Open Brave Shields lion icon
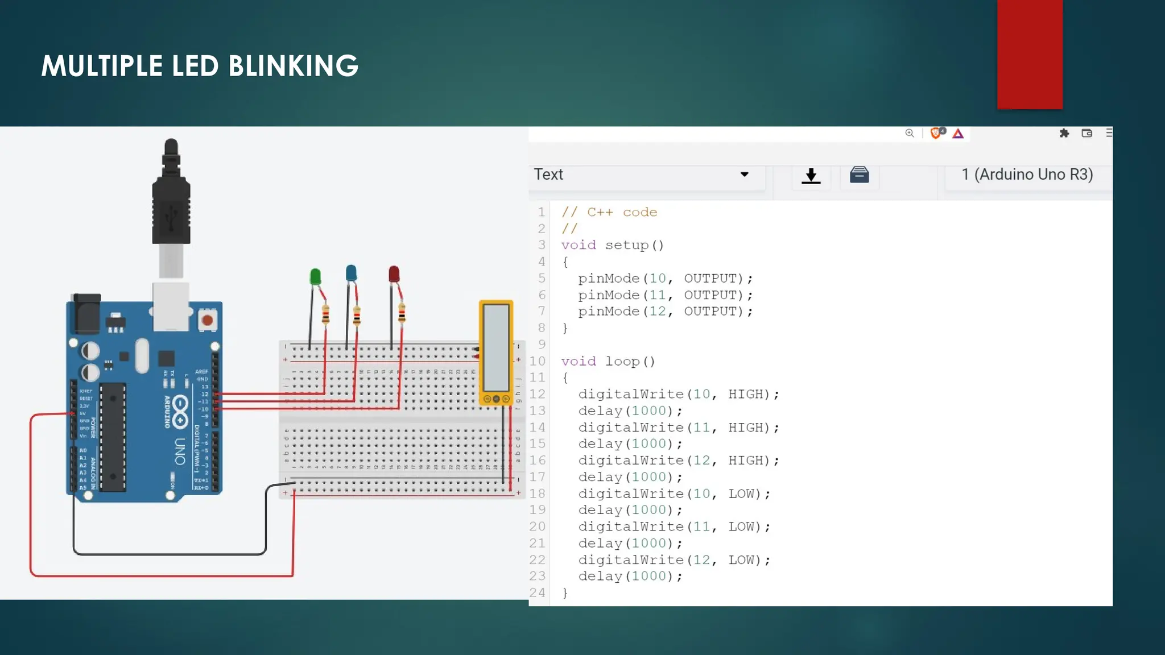 click(936, 133)
